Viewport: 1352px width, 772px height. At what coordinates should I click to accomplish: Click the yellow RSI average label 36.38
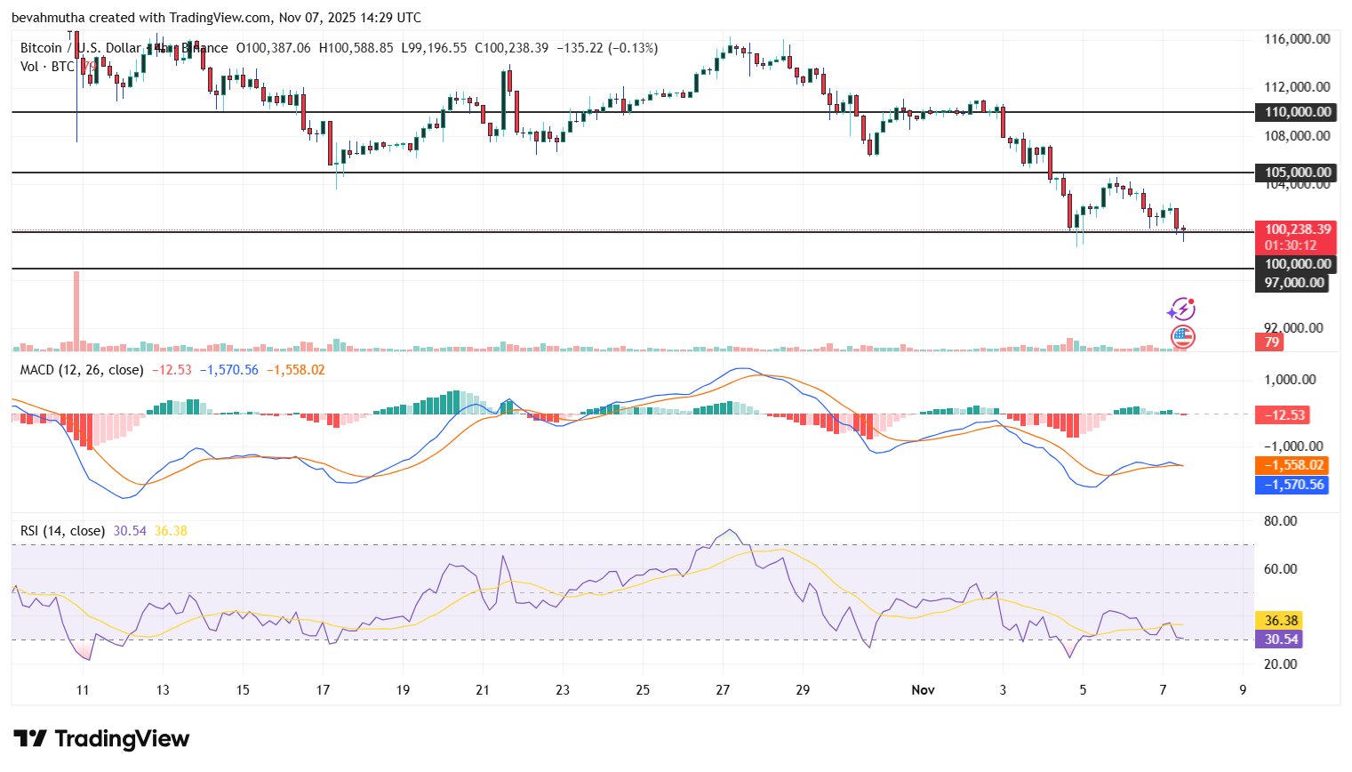click(x=1277, y=620)
